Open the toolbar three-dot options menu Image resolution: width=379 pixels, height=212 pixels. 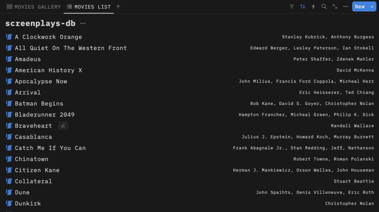pos(345,6)
